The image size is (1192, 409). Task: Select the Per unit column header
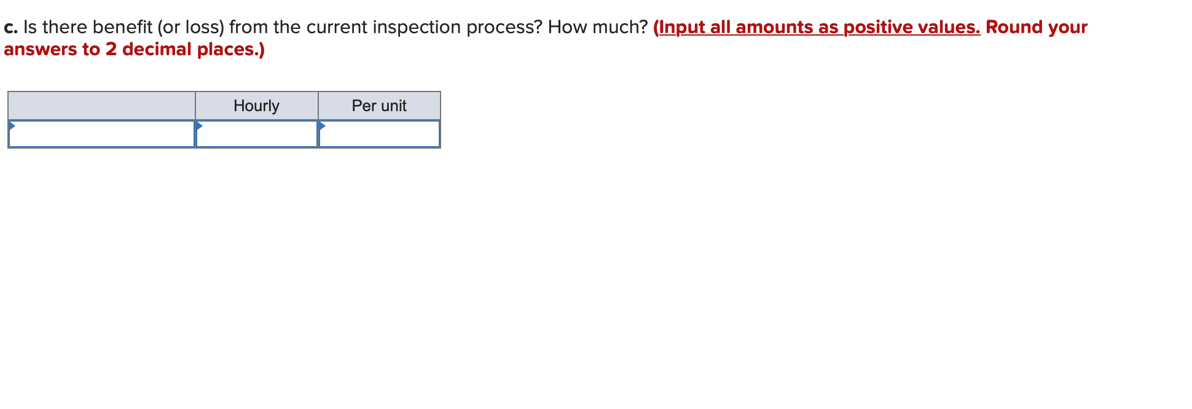coord(378,106)
